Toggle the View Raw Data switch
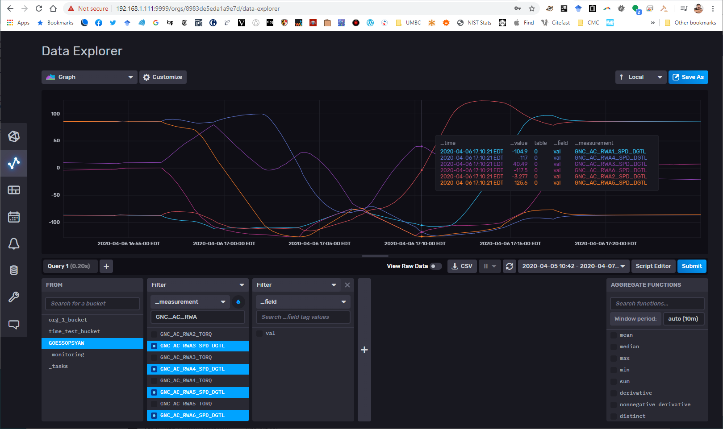The height and width of the screenshot is (429, 723). [x=435, y=266]
